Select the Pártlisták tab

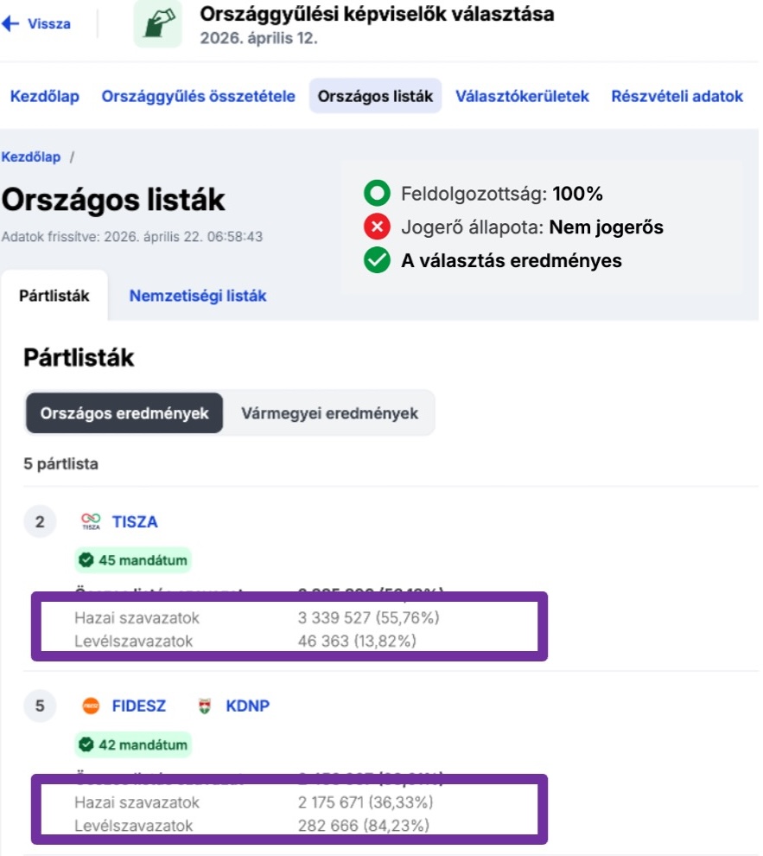54,296
